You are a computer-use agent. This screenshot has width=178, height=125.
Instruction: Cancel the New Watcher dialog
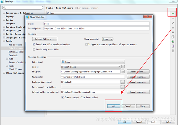128,106
